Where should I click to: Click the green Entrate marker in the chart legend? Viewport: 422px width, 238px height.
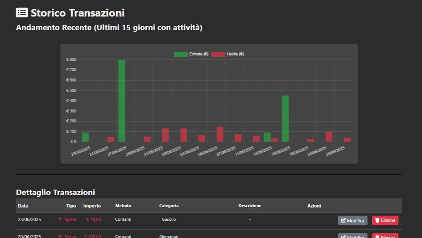coord(180,54)
